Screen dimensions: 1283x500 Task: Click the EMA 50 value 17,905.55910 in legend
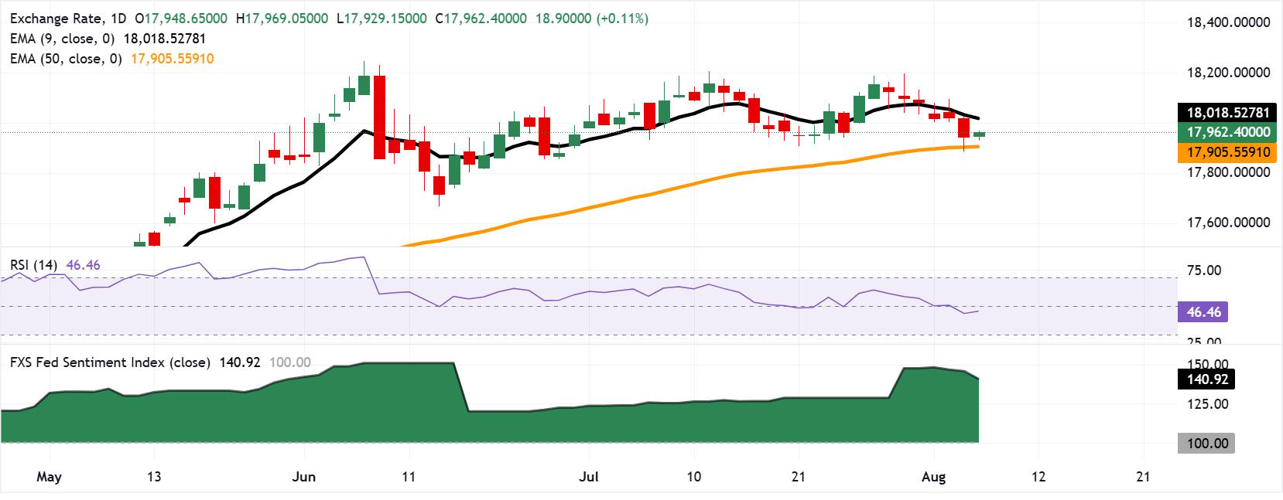point(173,59)
